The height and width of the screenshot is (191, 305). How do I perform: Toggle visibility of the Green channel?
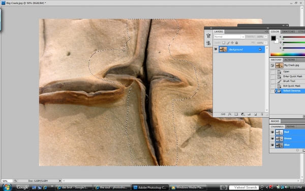[x=272, y=139]
